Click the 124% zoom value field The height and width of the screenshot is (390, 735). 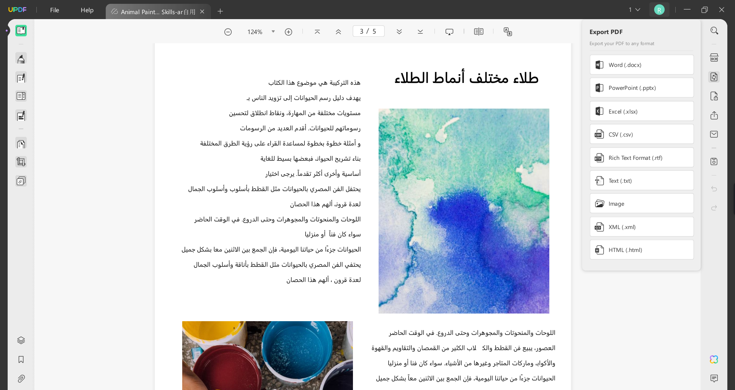click(x=255, y=32)
